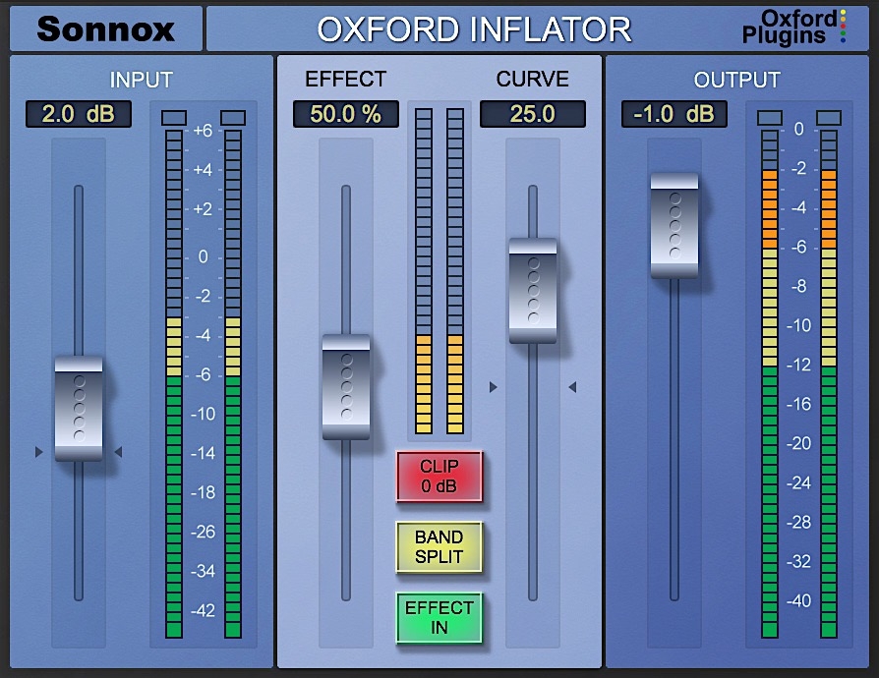
Task: Click the OUTPUT fader handle
Action: pyautogui.click(x=674, y=226)
